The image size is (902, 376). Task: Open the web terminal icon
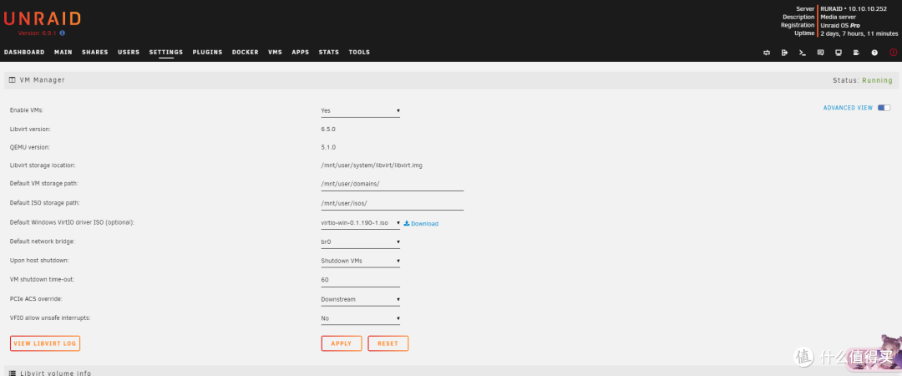(x=803, y=53)
